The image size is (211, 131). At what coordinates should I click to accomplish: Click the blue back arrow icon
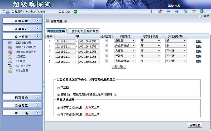click(169, 11)
